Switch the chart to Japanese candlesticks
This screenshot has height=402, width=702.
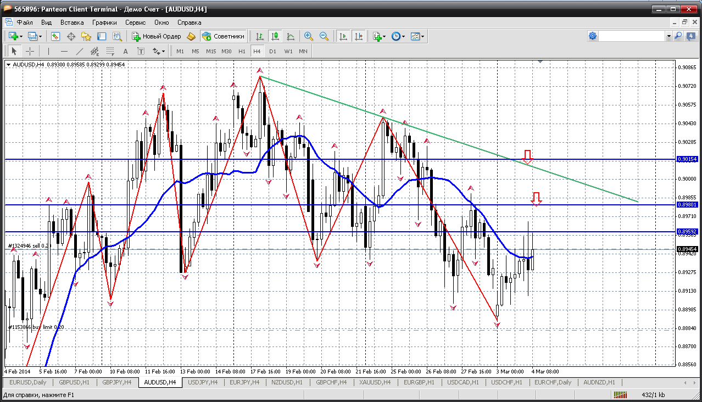click(275, 36)
